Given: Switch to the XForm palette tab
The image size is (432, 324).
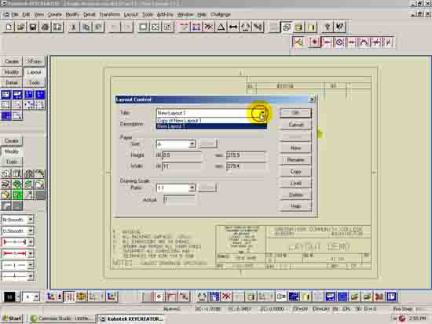Looking at the screenshot, I should tap(34, 61).
